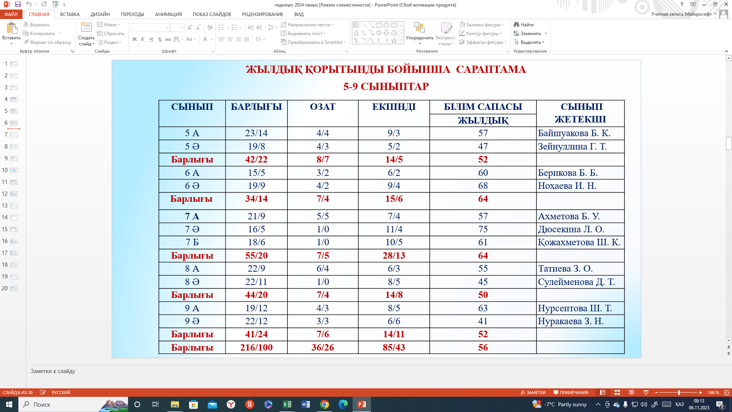Click the Paste (Вставить) icon
Image resolution: width=732 pixels, height=412 pixels.
(x=11, y=29)
